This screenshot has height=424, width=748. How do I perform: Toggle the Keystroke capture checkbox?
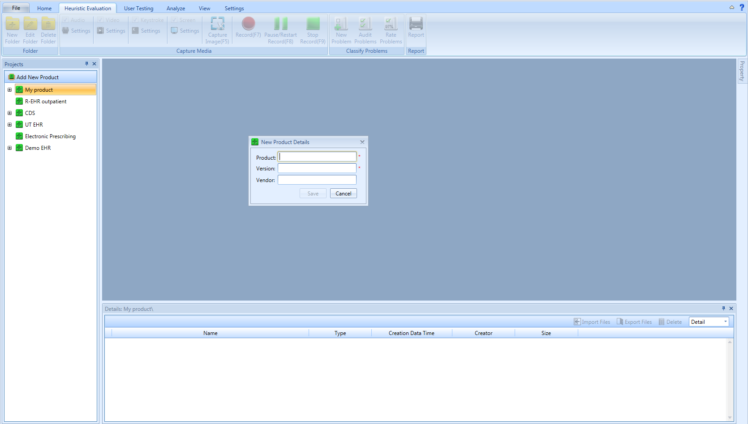(135, 20)
